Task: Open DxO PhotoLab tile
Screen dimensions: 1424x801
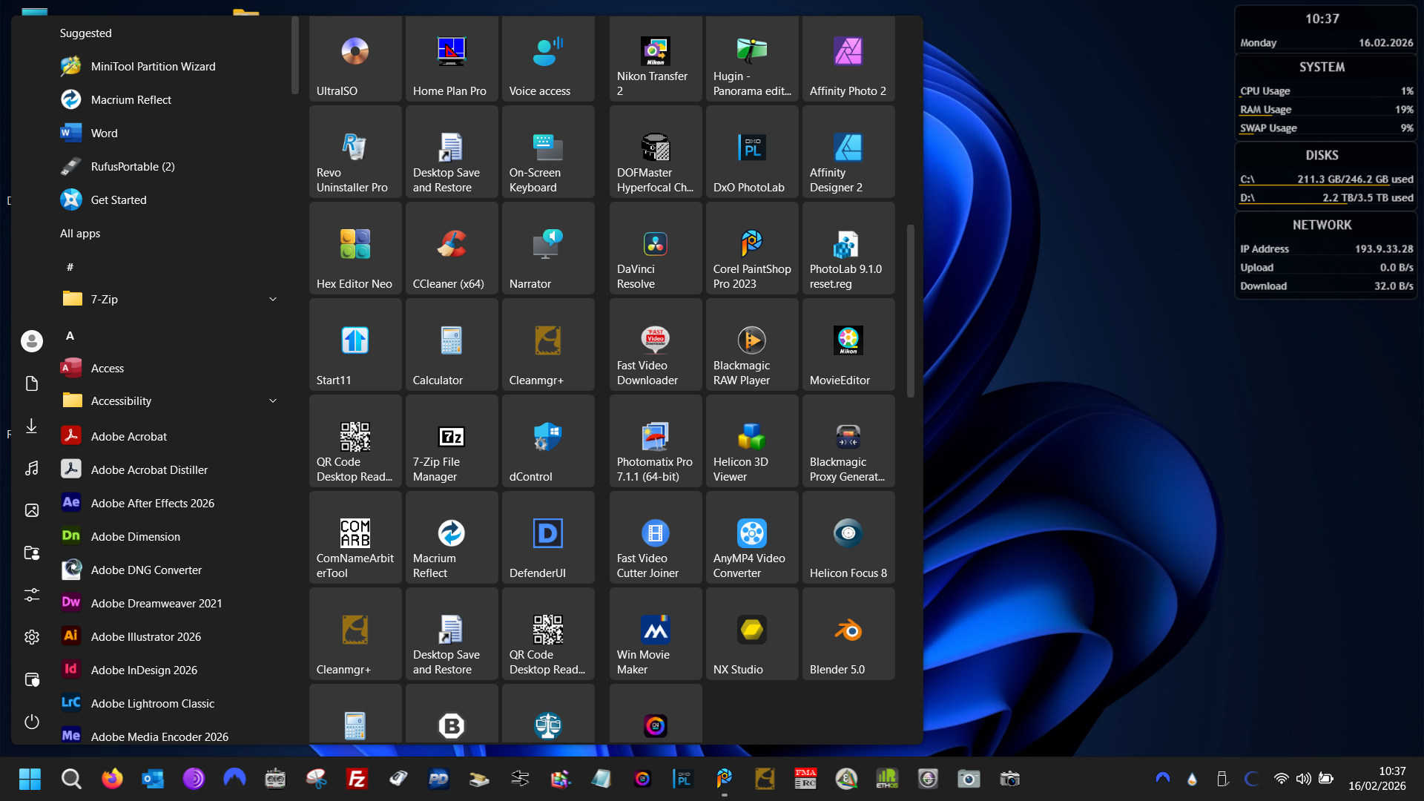Action: (x=751, y=152)
